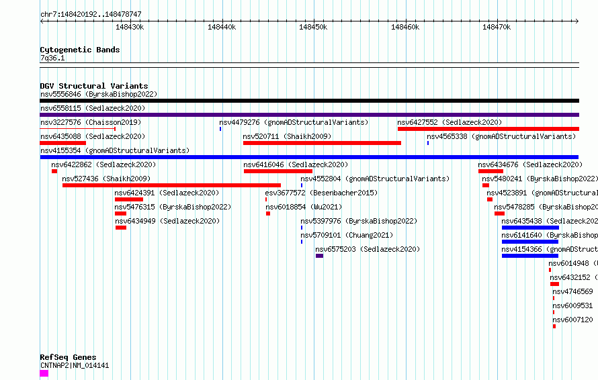Open nsv6435088 (Sedlazeck2020) label
This screenshot has height=380, width=598.
click(93, 136)
